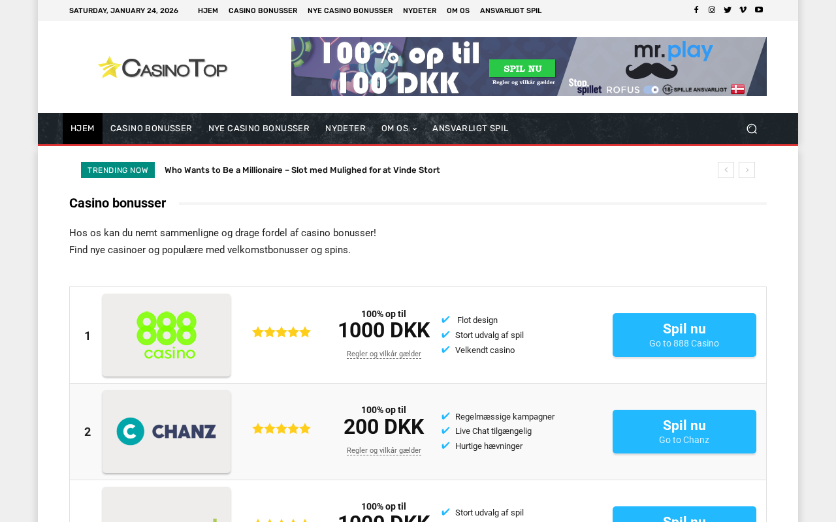Open the search magnifier icon

(x=752, y=129)
